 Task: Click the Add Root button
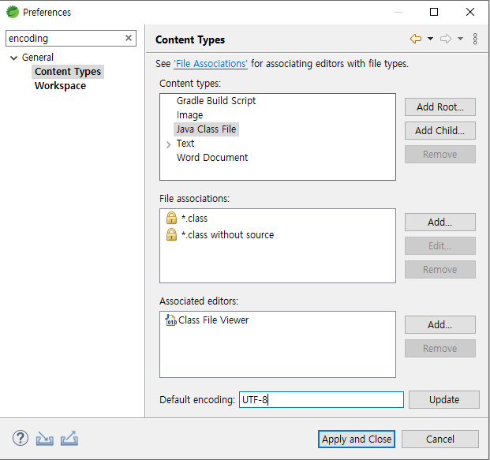click(x=440, y=107)
